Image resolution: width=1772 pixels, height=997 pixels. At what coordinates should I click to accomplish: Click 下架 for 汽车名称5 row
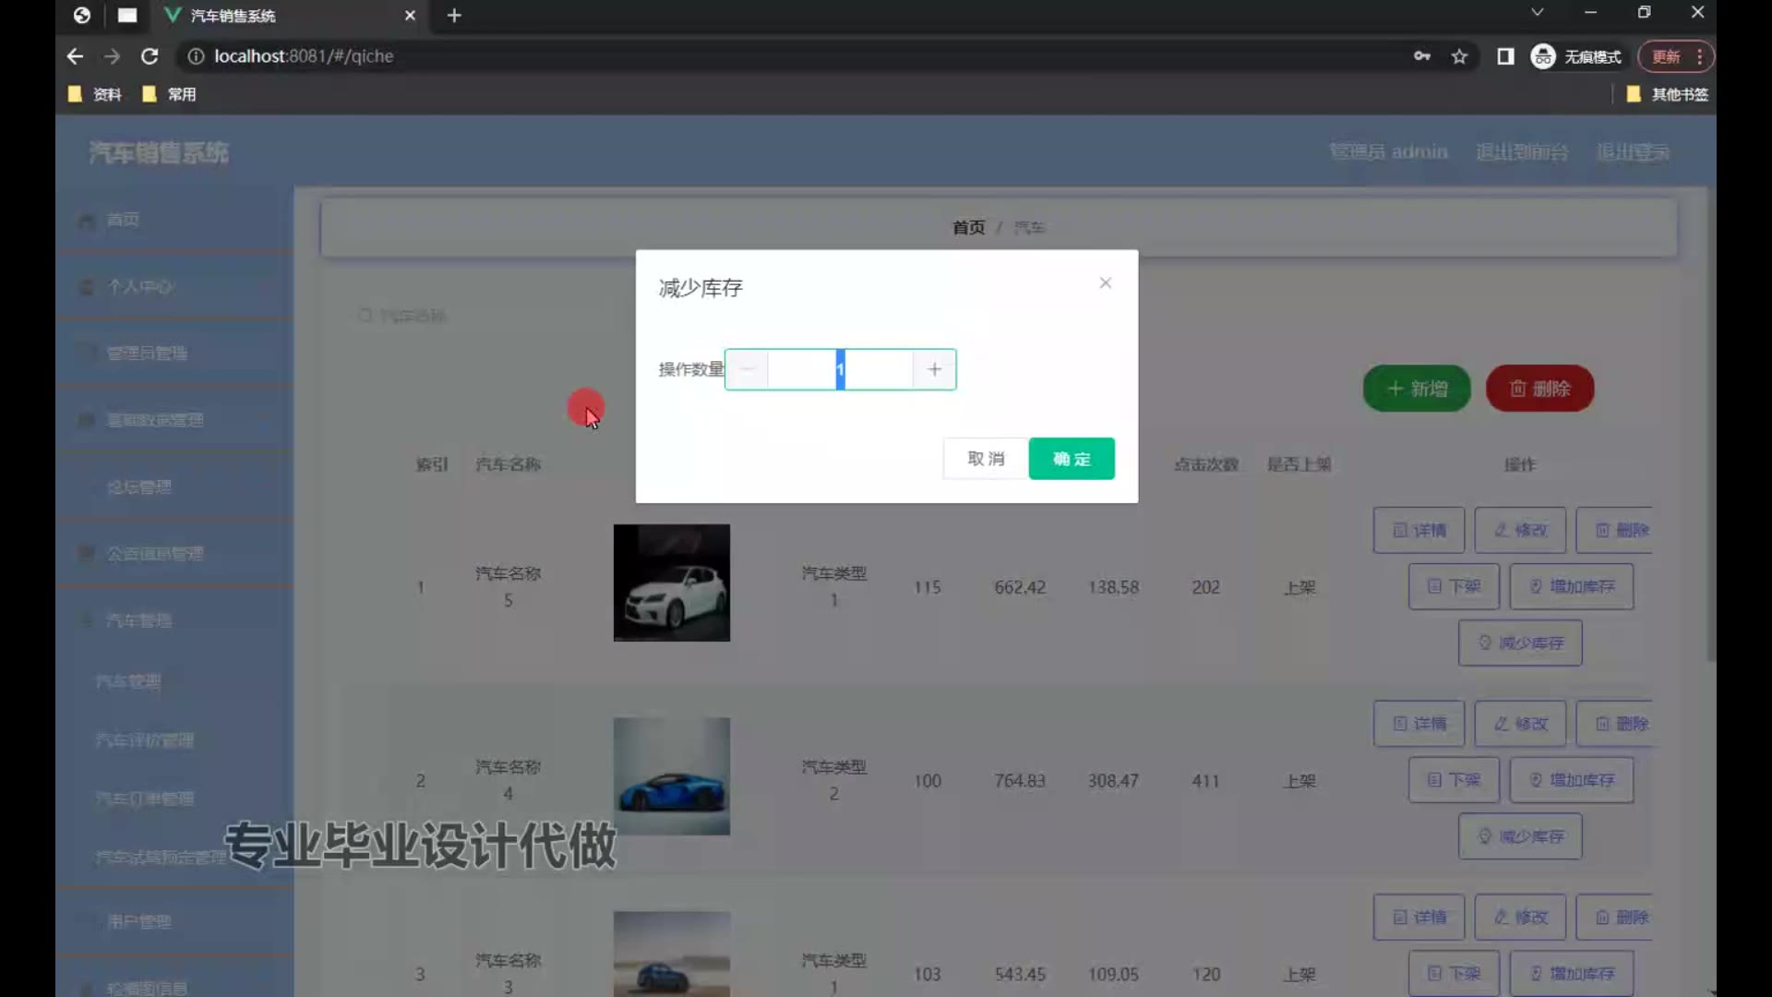tap(1454, 586)
